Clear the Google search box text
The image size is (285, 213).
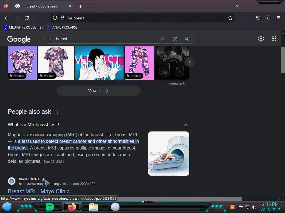(x=163, y=39)
